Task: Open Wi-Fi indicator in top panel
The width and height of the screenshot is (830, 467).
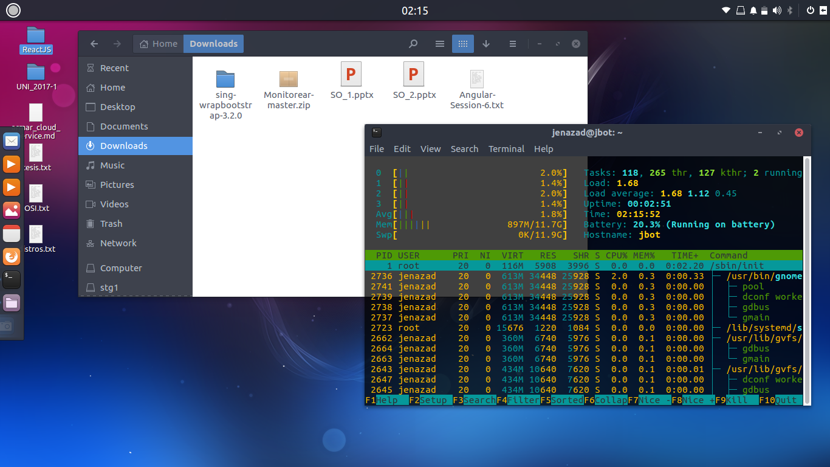Action: tap(726, 10)
